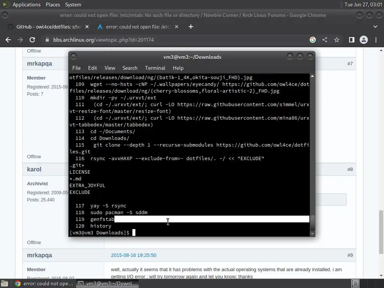This screenshot has height=288, width=384.
Task: Open Chrome three-dot menu
Action: [376, 40]
